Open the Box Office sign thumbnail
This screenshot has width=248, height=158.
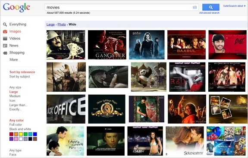coord(66,109)
